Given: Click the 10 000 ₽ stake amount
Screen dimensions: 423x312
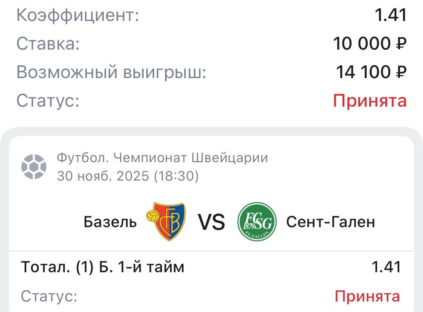Looking at the screenshot, I should tap(370, 44).
